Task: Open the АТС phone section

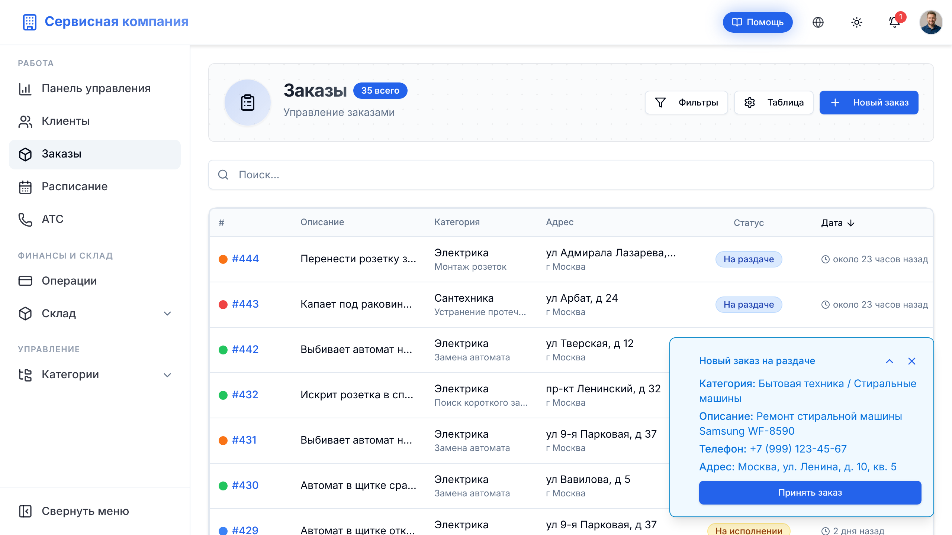Action: (95, 219)
